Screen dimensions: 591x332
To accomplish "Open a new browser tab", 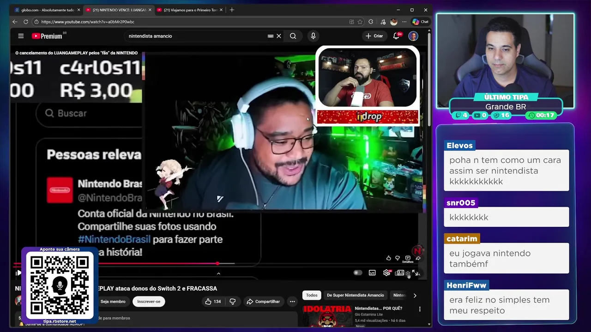I will coord(232,10).
